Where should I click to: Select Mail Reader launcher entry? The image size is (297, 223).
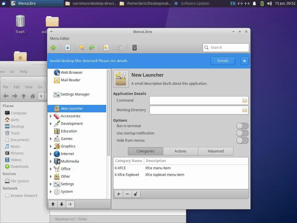point(77,80)
